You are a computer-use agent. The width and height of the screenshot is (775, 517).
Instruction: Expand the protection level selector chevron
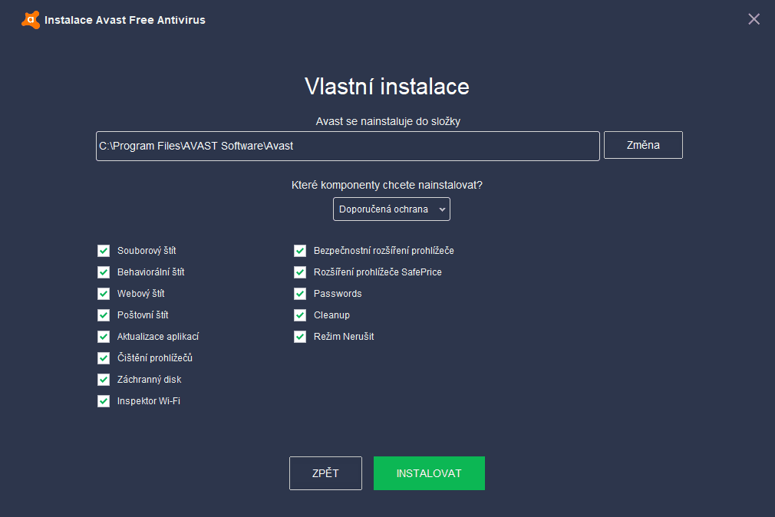442,208
